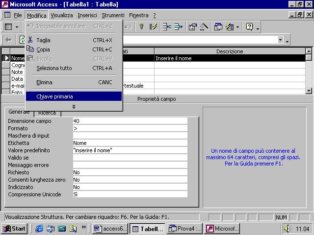314x235 pixels.
Task: Switch to the Generale tab
Action: (19, 112)
